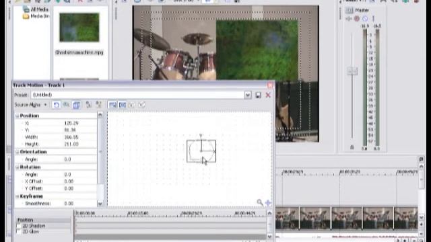Click the blue undo arrow icon in Track Motion toolbar
The height and width of the screenshot is (242, 431).
click(x=57, y=105)
